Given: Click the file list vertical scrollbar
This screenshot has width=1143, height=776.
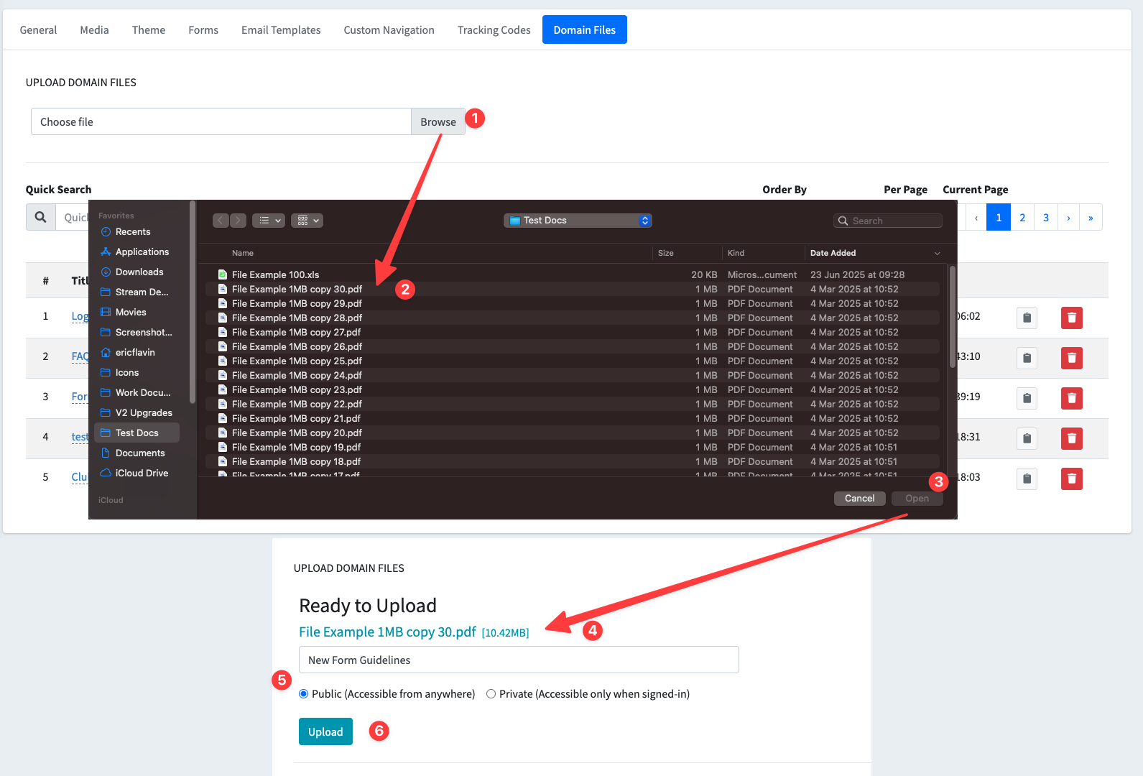Looking at the screenshot, I should [953, 316].
